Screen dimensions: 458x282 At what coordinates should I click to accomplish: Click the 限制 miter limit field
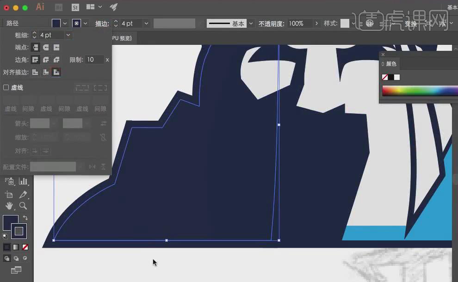tap(94, 60)
